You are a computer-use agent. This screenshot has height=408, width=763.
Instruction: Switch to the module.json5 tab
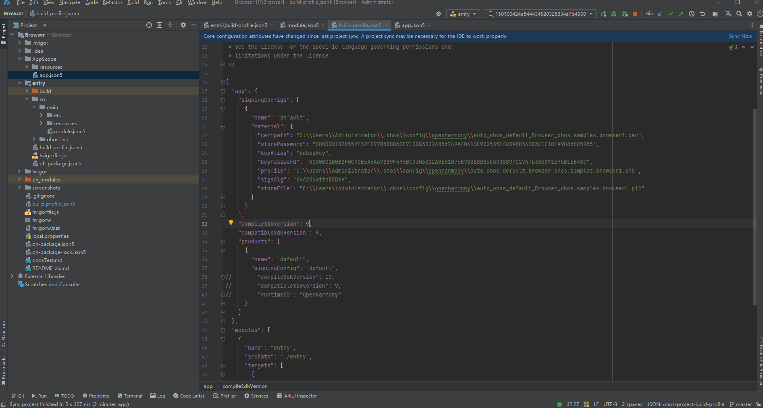click(x=302, y=25)
